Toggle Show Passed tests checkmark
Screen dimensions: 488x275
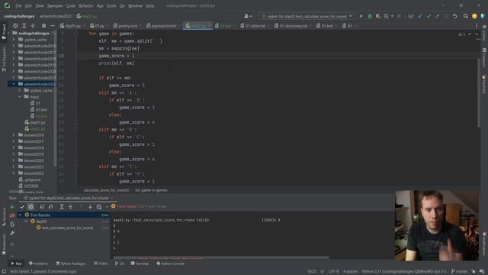coord(22,207)
